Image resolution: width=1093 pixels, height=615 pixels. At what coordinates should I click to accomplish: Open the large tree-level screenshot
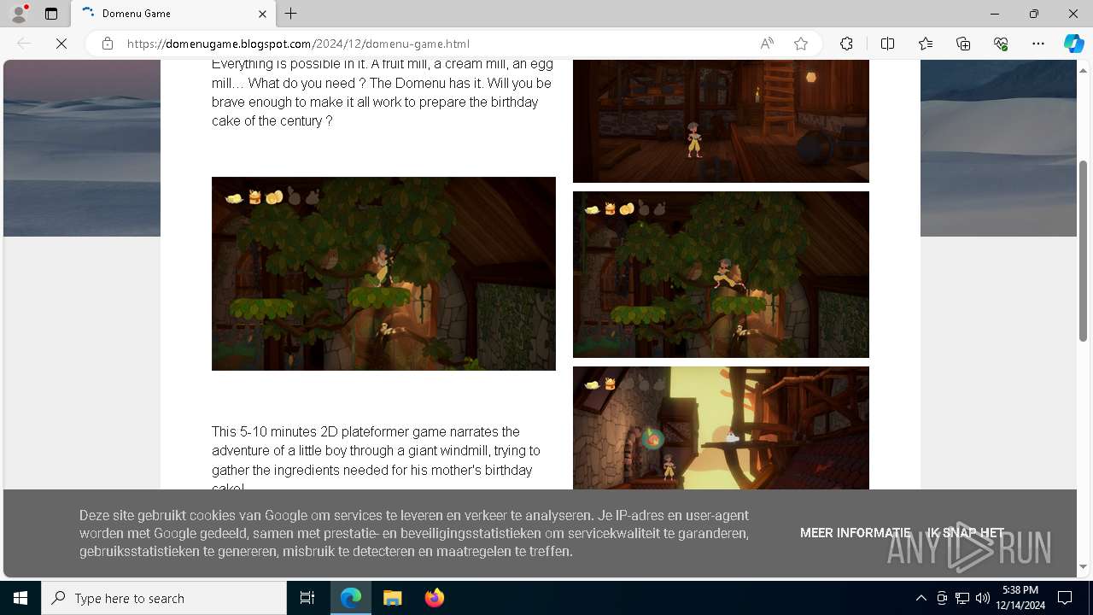coord(383,273)
